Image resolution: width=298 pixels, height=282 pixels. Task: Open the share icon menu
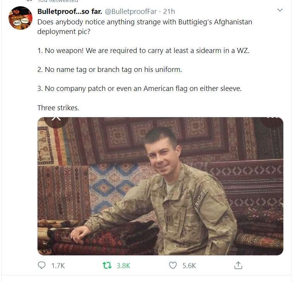click(238, 265)
